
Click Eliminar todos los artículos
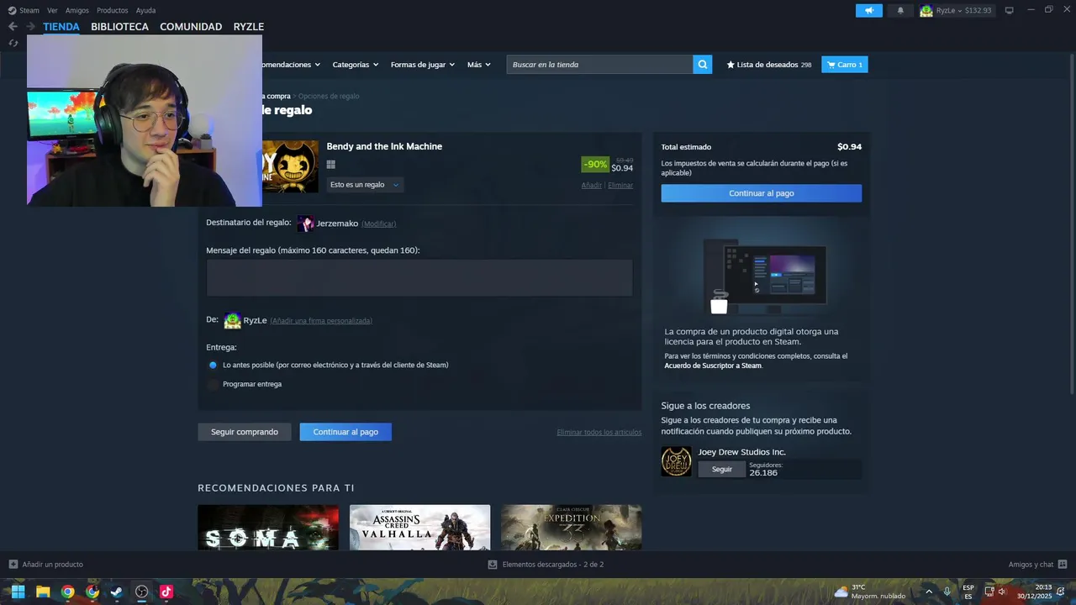(x=599, y=432)
